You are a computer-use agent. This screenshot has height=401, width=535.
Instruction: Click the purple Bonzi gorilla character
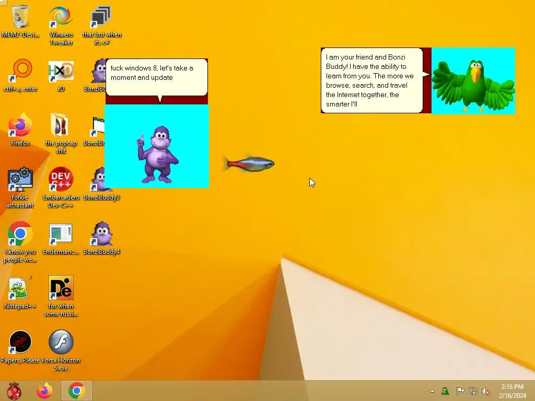click(158, 155)
